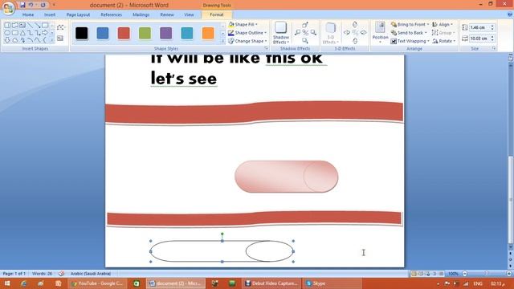Switch to the Insert tab
Viewport: 514px width, 289px height.
(50, 14)
